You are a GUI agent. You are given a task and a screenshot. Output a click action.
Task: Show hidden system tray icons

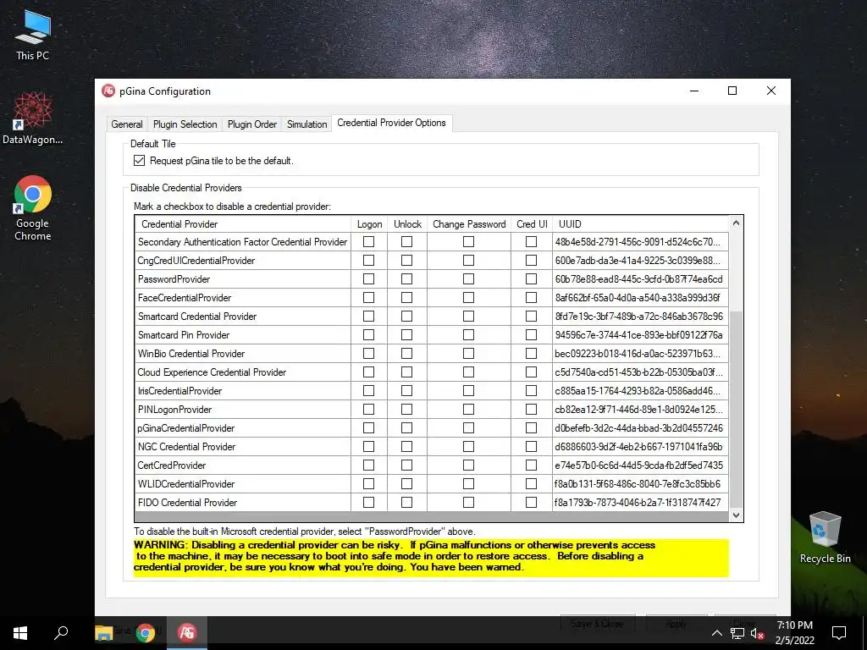tap(716, 633)
